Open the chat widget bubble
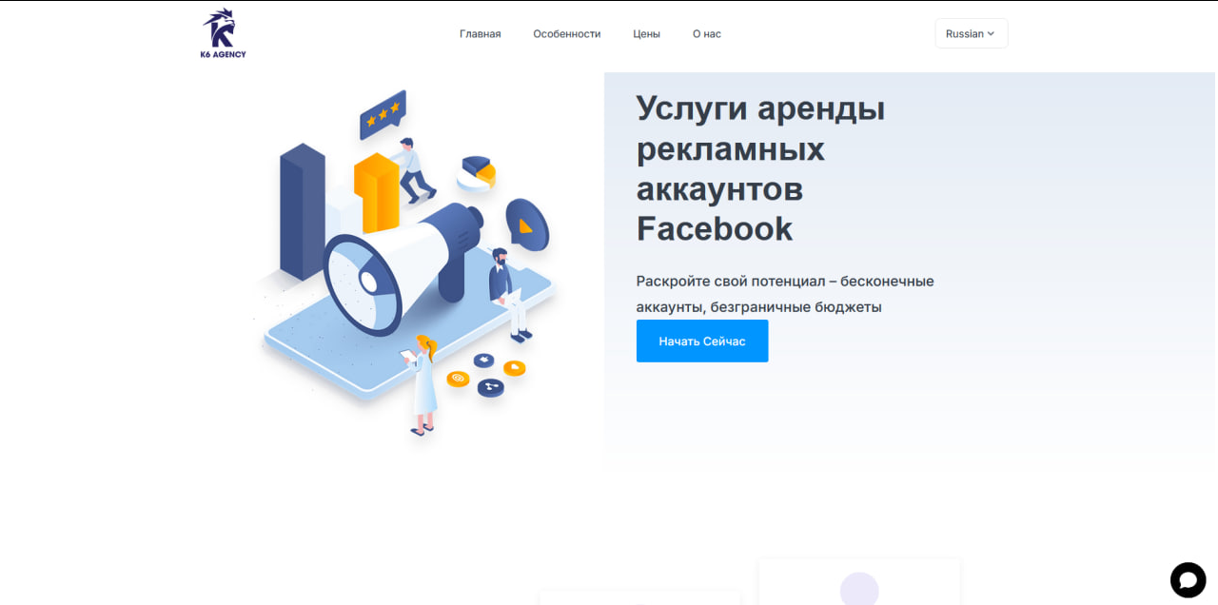Screen dimensions: 1218x605 pos(1188,579)
